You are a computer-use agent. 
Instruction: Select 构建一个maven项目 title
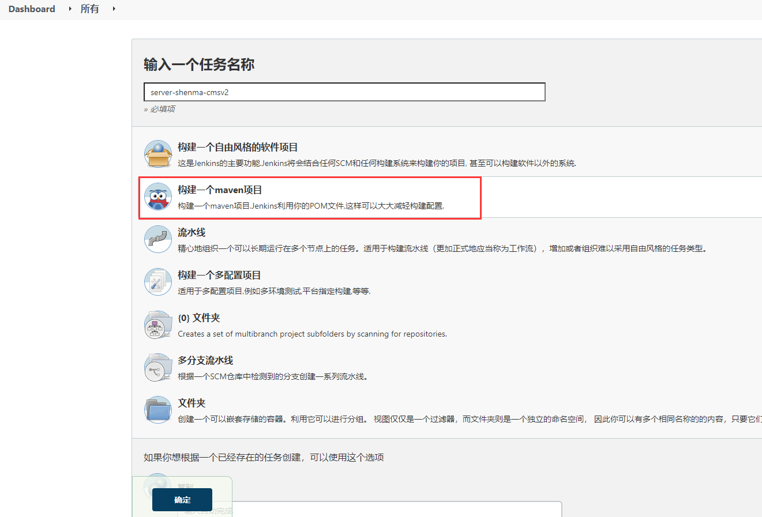[x=220, y=190]
